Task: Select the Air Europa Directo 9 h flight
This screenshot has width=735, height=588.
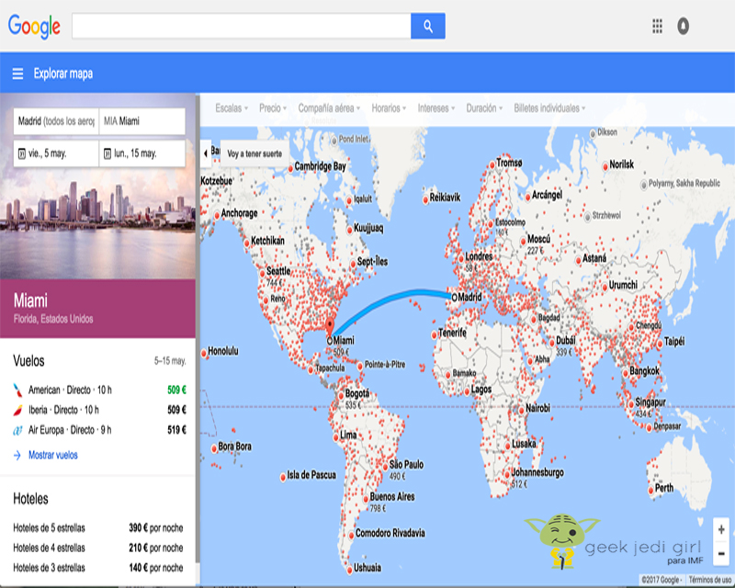Action: pos(99,430)
